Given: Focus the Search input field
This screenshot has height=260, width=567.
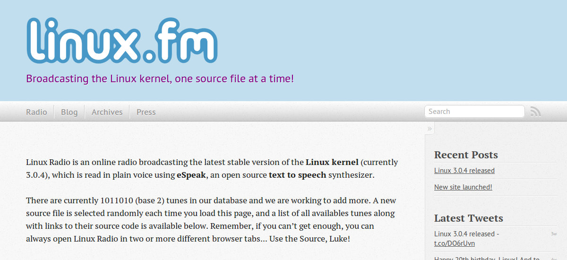Looking at the screenshot, I should (x=474, y=112).
